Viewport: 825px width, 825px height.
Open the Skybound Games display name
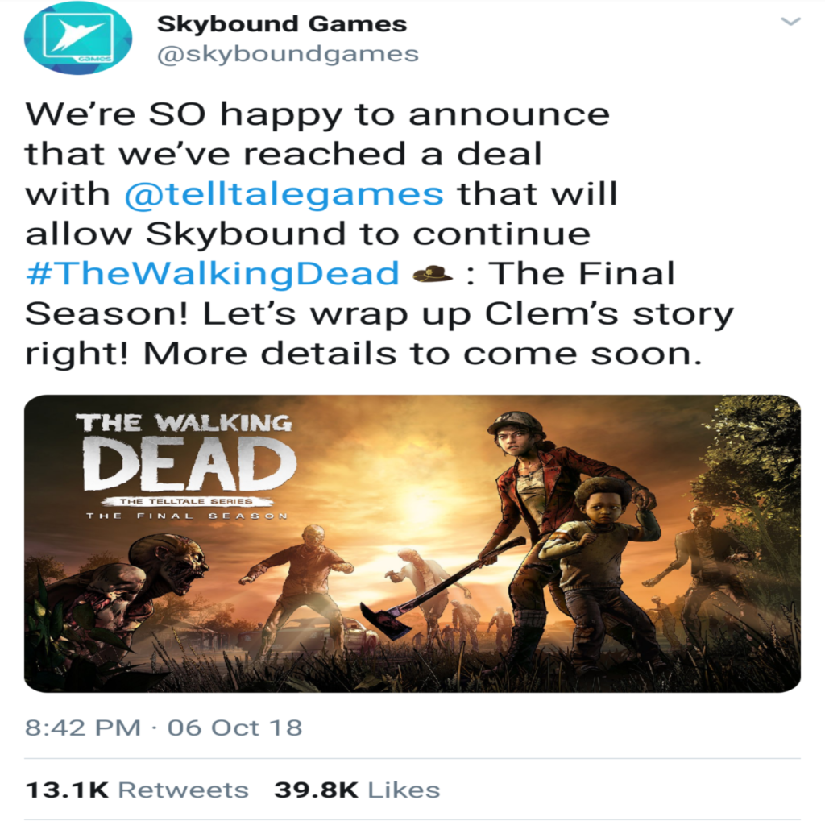click(282, 24)
